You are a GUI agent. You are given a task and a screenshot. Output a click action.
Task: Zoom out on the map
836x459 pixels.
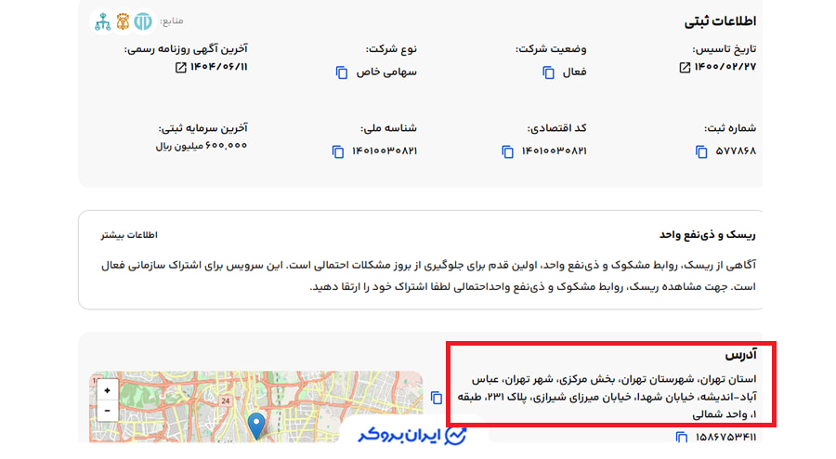coord(108,410)
